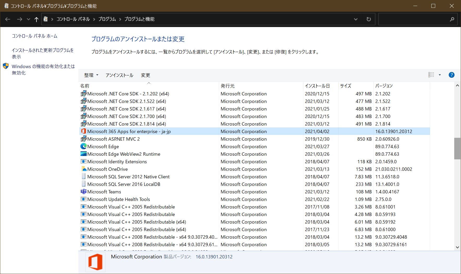
Task: Click the search magnifier icon
Action: [452, 19]
